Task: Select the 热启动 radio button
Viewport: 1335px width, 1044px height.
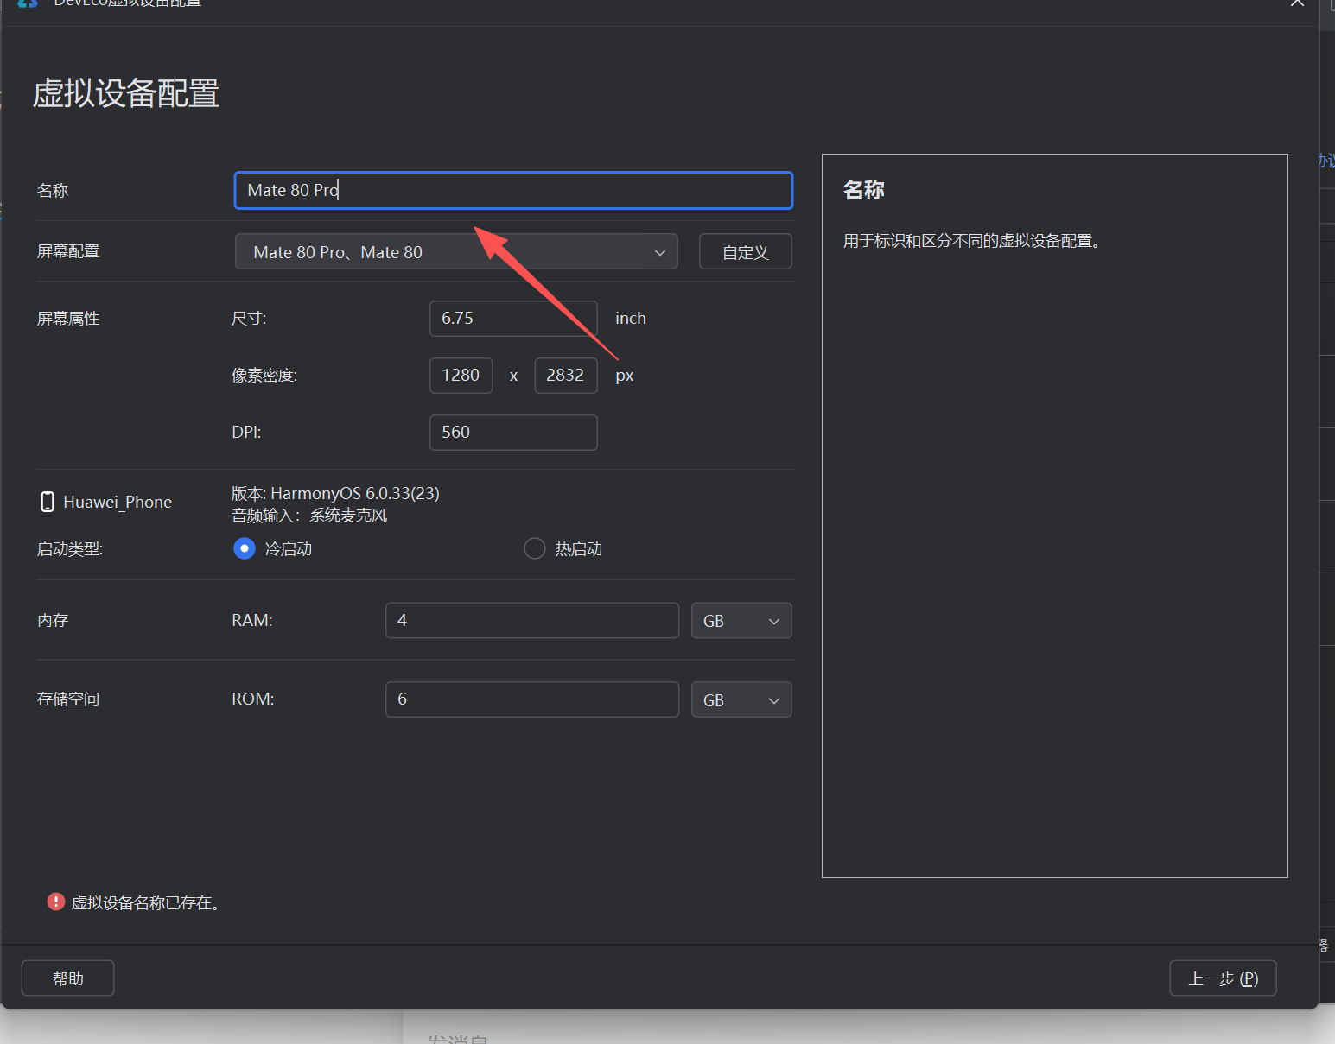Action: [x=535, y=548]
